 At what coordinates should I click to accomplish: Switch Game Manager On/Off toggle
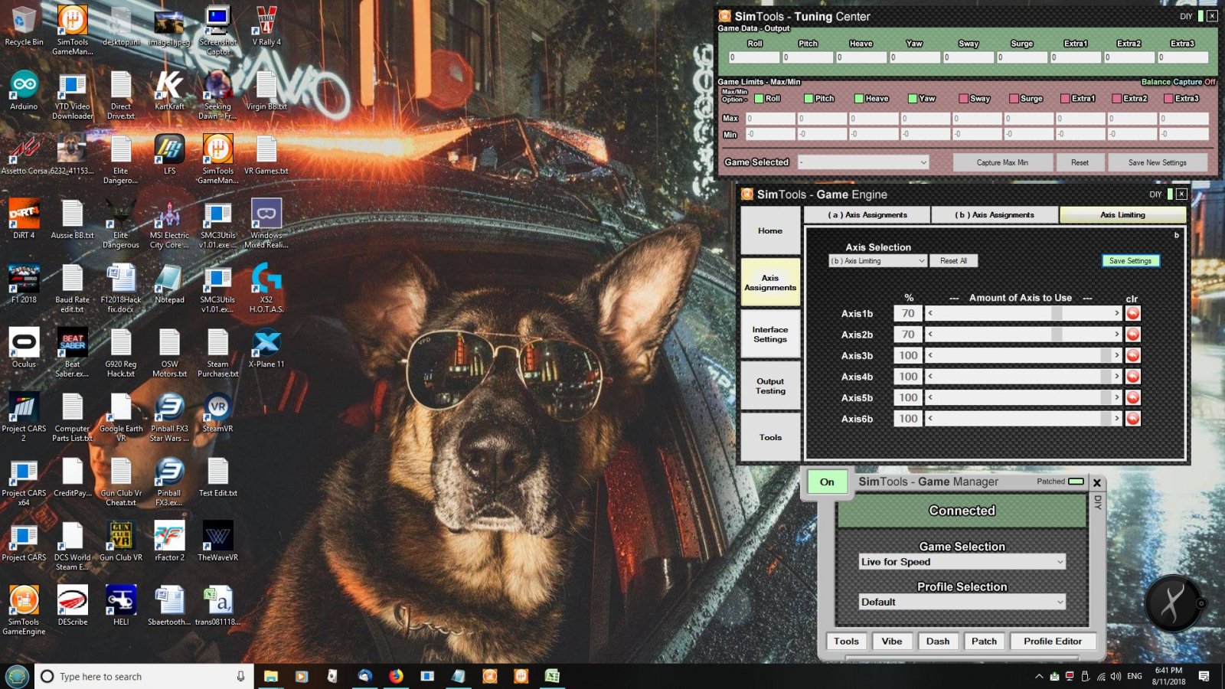click(827, 482)
